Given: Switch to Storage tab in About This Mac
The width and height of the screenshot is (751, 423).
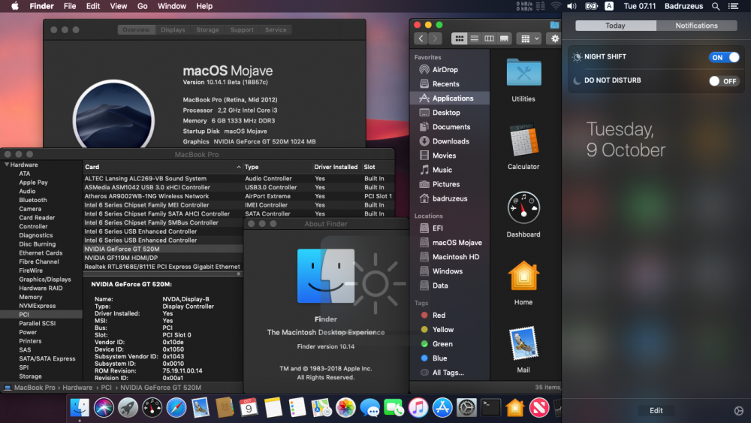Looking at the screenshot, I should click(207, 30).
